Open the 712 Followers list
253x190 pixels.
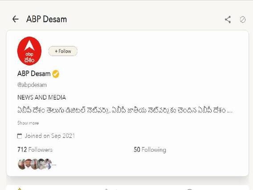pos(35,149)
